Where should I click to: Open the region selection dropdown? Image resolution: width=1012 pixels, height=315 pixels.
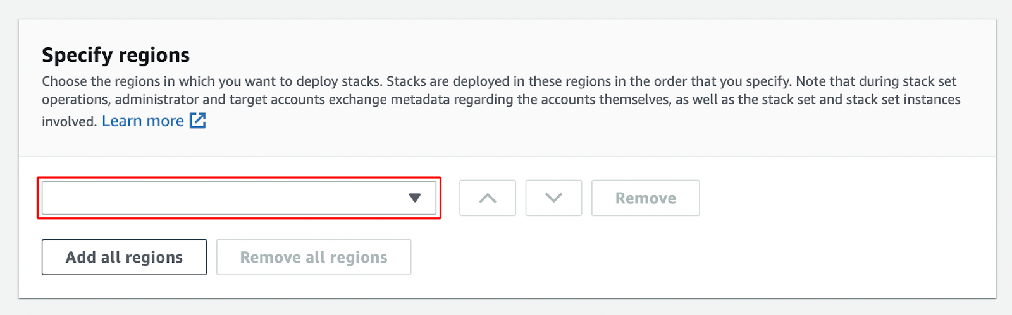pyautogui.click(x=239, y=198)
